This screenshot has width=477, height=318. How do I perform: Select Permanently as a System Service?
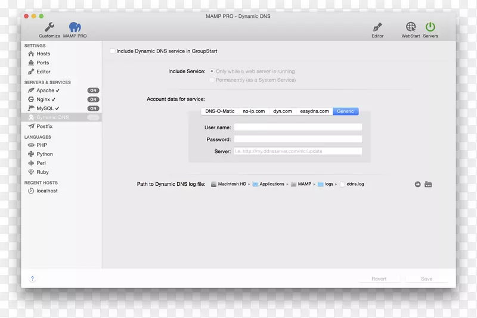click(x=212, y=80)
